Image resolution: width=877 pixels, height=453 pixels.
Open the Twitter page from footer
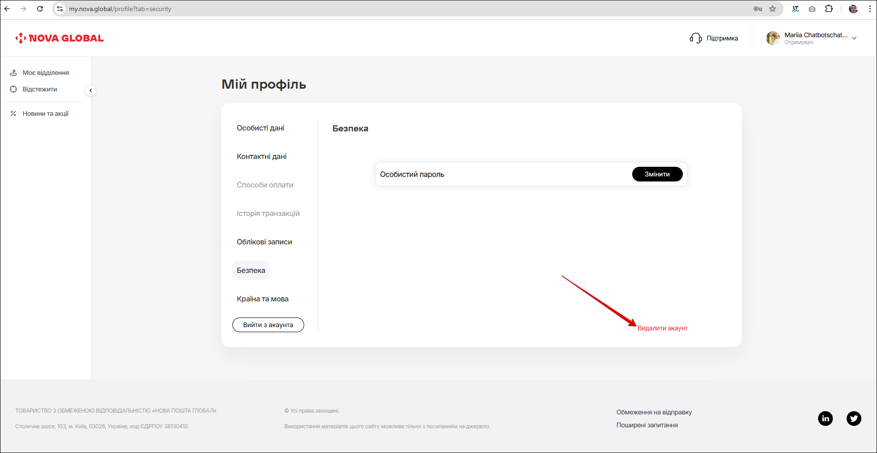pos(854,419)
